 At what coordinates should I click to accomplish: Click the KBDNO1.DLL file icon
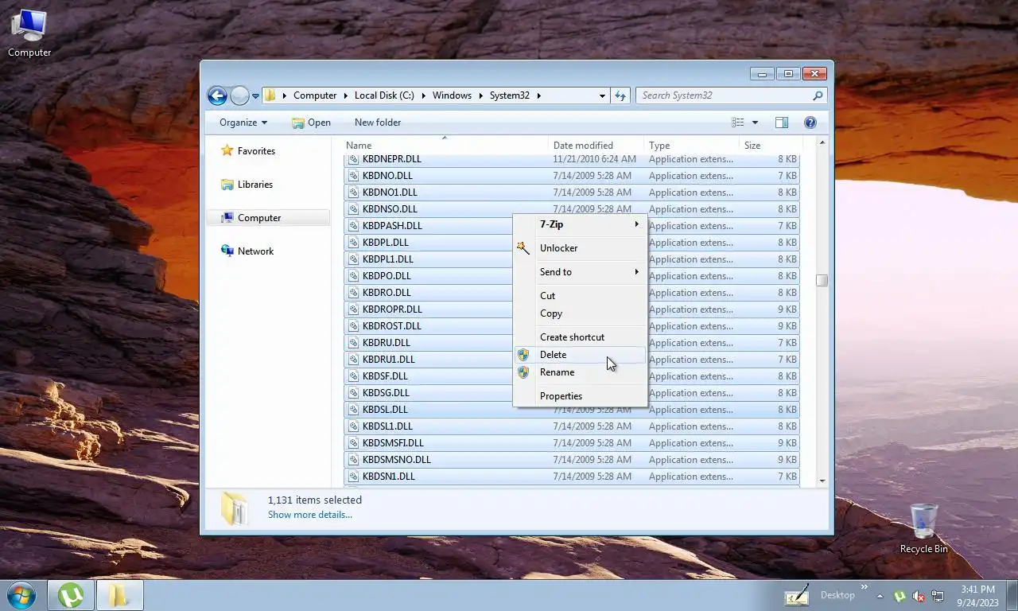pyautogui.click(x=354, y=193)
